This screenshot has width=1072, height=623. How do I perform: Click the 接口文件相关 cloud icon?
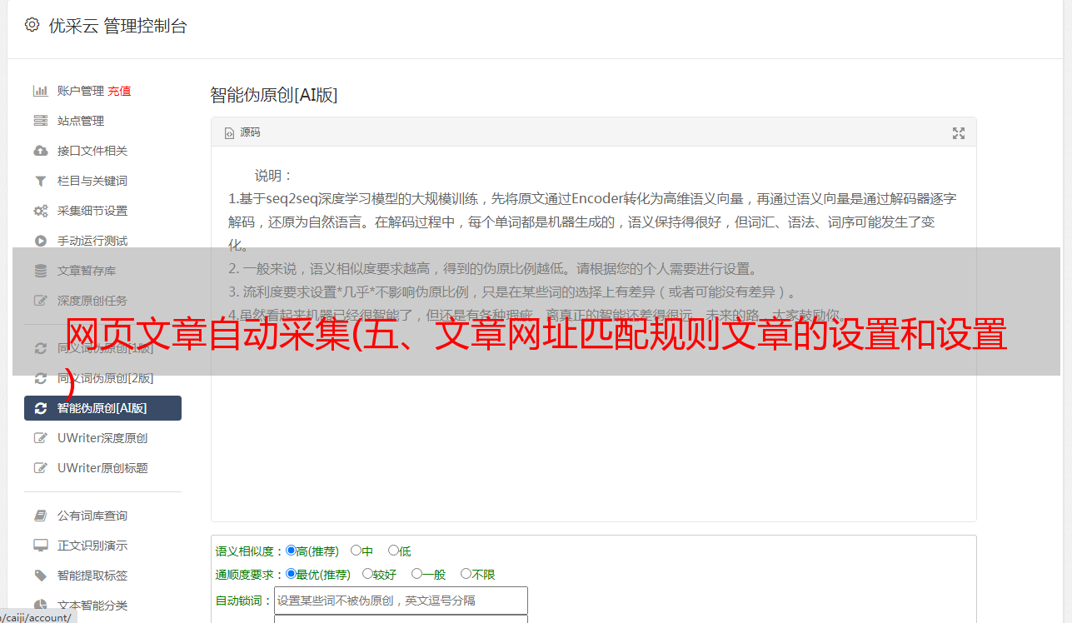pyautogui.click(x=40, y=151)
